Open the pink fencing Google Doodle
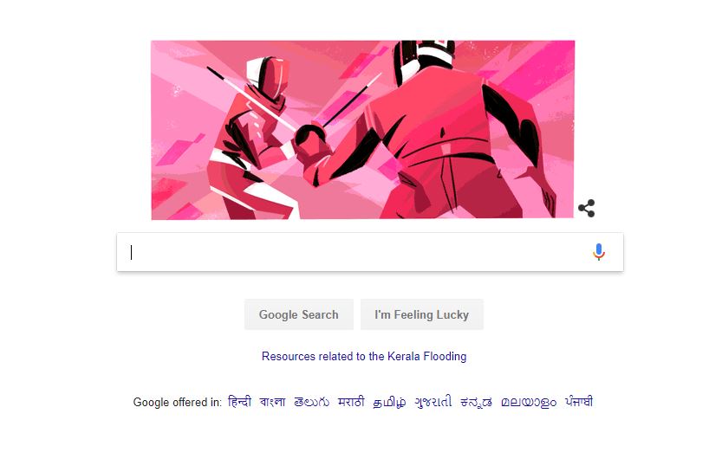The height and width of the screenshot is (459, 709). 362,130
